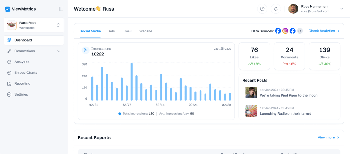The width and height of the screenshot is (350, 154).
Task: Switch to the Email tab
Action: (127, 31)
